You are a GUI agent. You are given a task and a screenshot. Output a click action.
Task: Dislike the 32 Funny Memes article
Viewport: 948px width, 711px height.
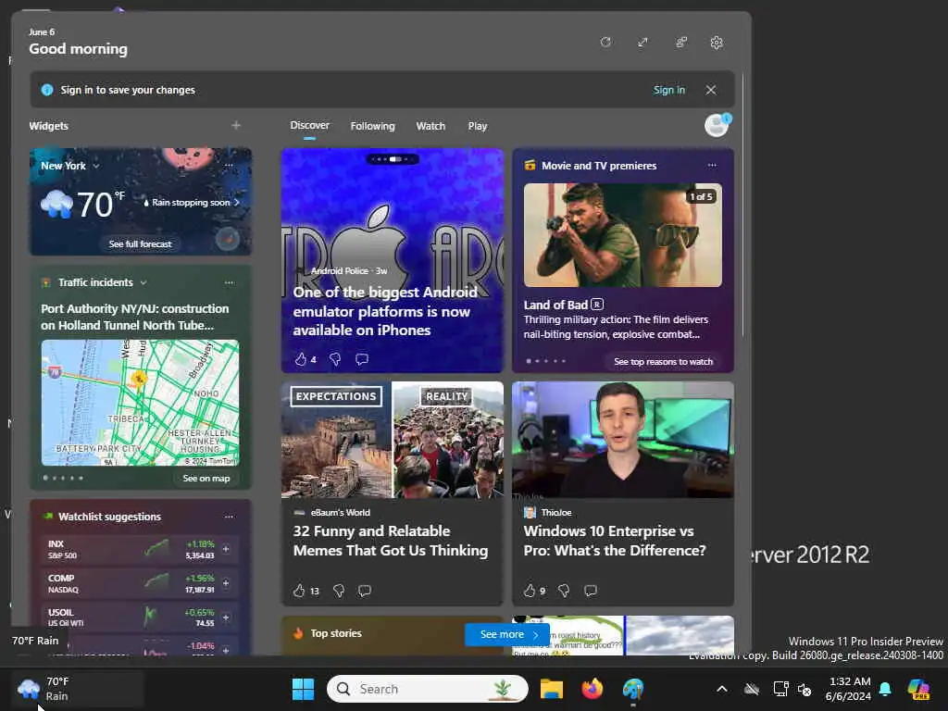coord(339,591)
